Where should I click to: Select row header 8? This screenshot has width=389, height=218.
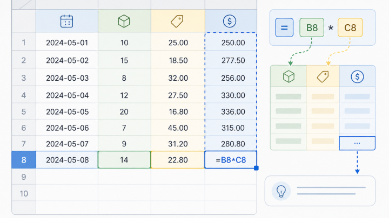(24, 160)
